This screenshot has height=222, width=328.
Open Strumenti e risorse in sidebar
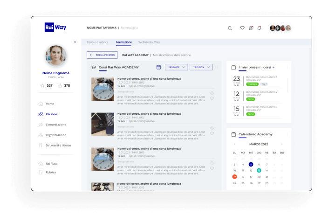pyautogui.click(x=58, y=145)
